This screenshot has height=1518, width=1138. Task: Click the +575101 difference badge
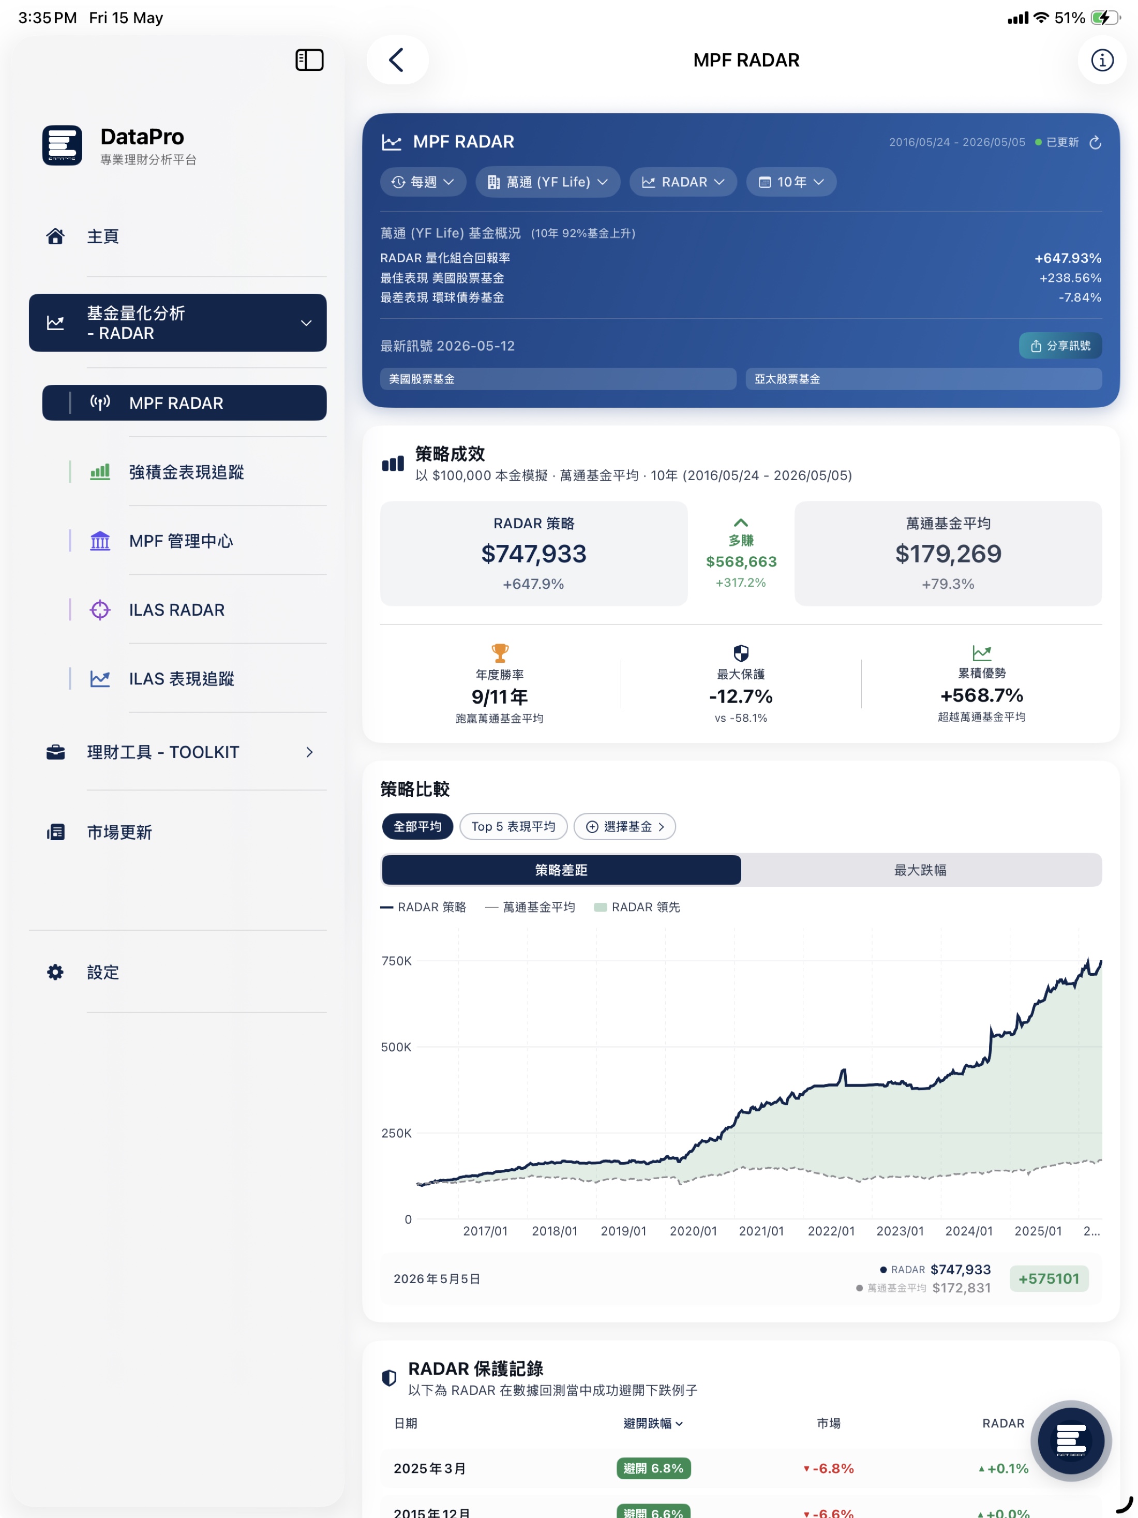coord(1049,1278)
